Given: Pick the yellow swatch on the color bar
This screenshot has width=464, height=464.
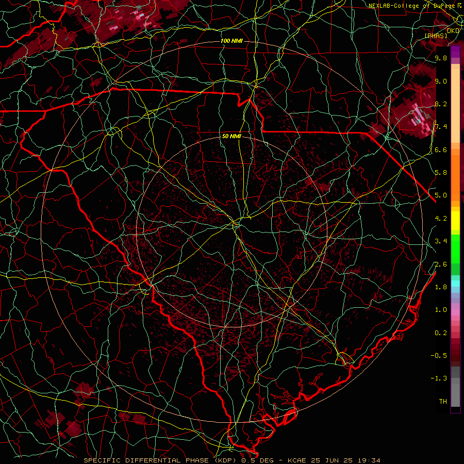Looking at the screenshot, I should coord(455,221).
